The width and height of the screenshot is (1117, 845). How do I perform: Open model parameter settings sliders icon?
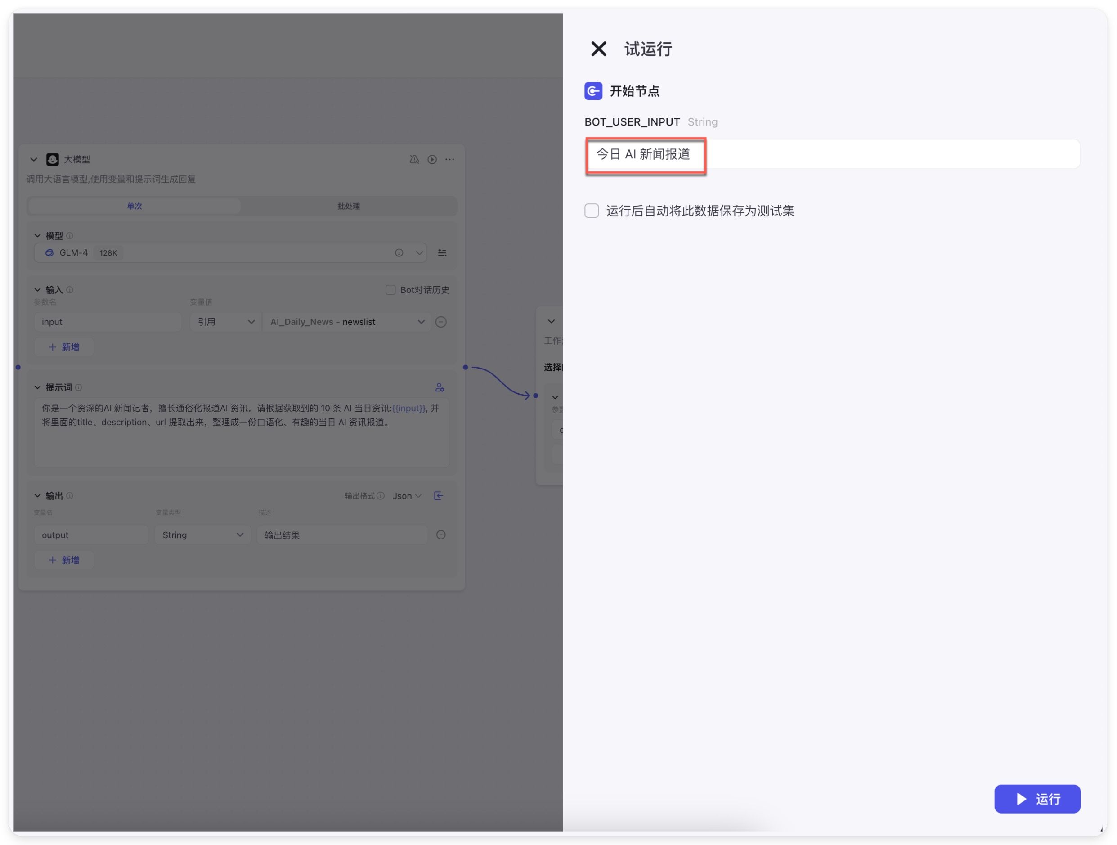pos(442,252)
